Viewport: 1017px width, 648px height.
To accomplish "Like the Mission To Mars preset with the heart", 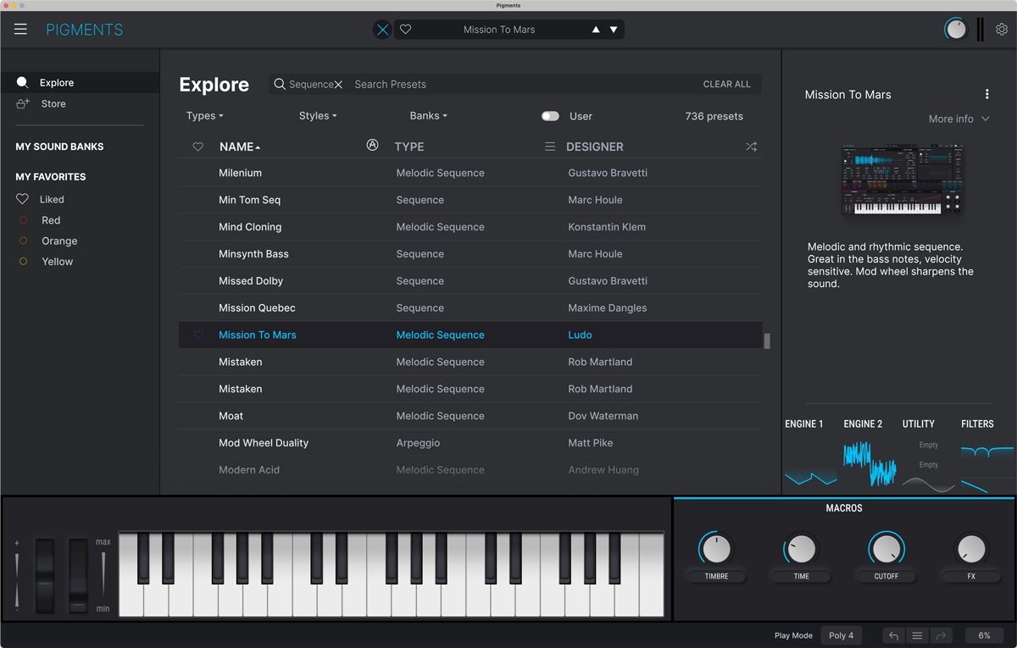I will point(197,335).
